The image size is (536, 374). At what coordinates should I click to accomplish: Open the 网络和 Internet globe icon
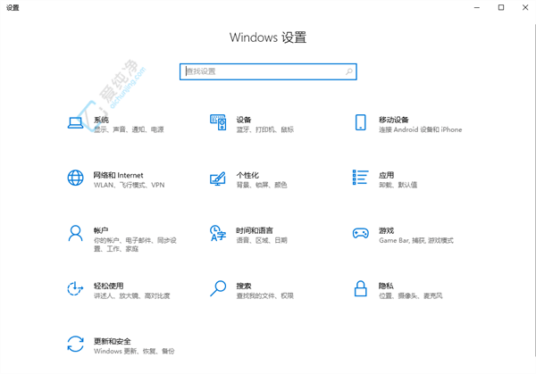pos(75,178)
